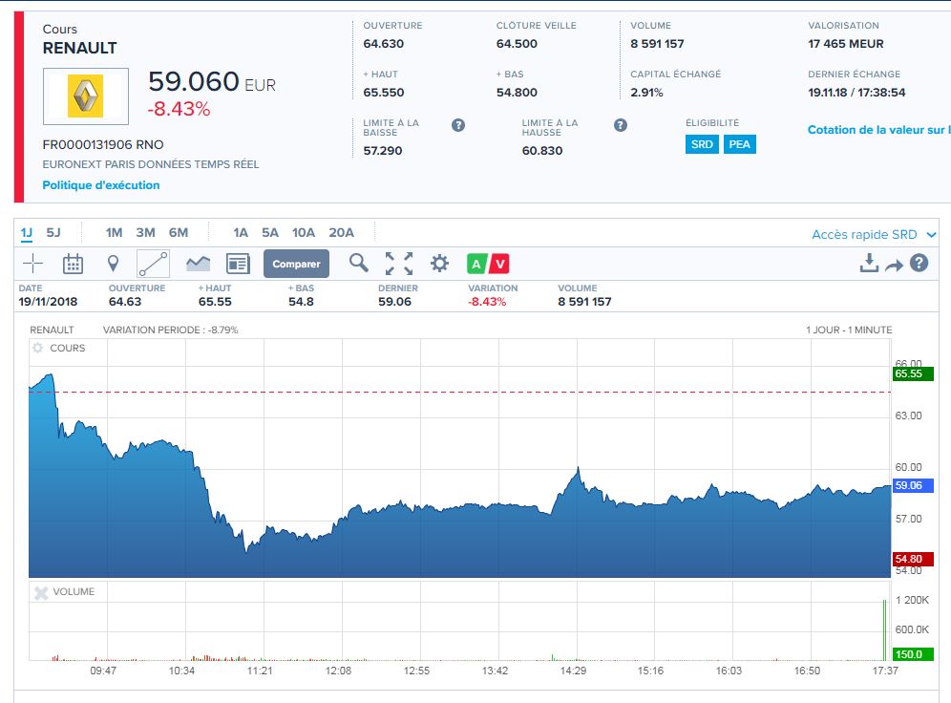The height and width of the screenshot is (703, 951).
Task: Click the 11:21 time axis label
Action: pos(260,671)
